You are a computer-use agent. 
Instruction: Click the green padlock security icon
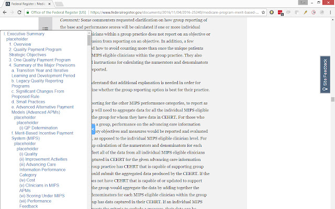(x=28, y=13)
